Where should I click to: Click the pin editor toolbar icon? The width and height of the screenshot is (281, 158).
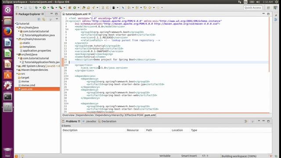point(123,8)
